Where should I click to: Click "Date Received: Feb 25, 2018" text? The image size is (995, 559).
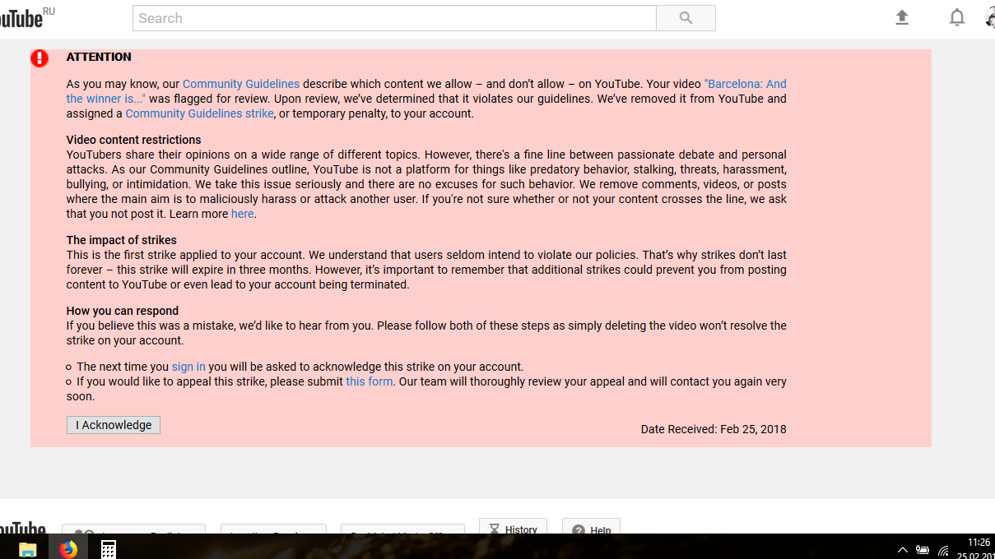[x=714, y=429]
